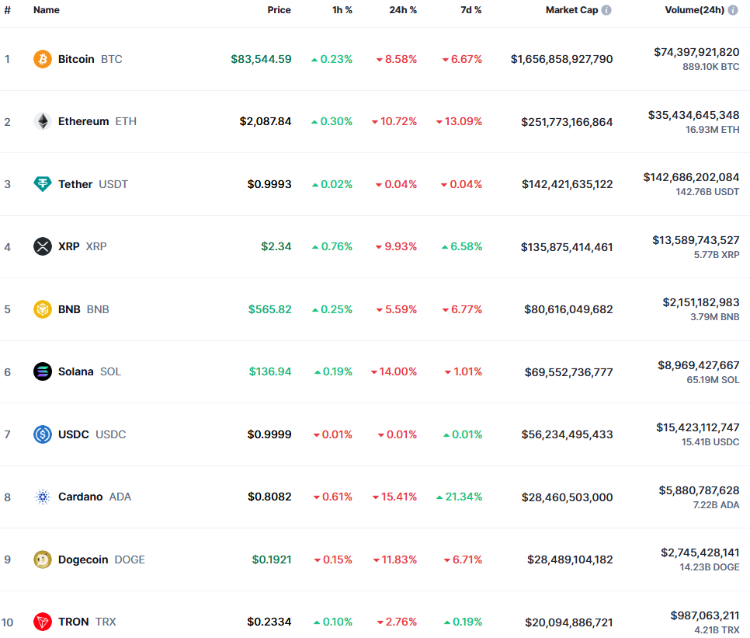Click the Ethereum diamond logo icon
Screen dimensions: 750x638
(43, 121)
